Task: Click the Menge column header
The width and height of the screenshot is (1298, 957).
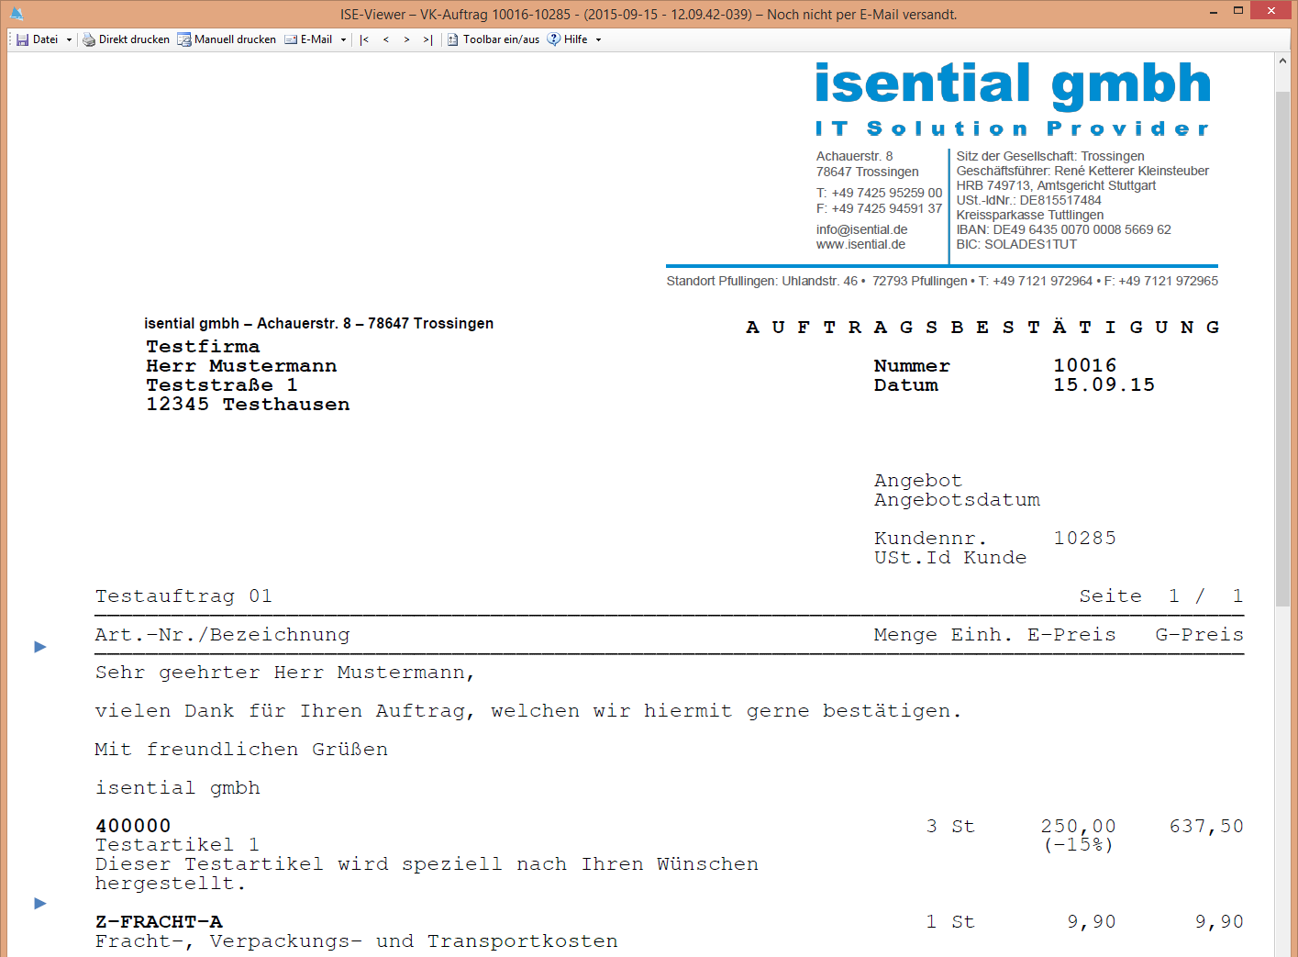Action: pyautogui.click(x=905, y=635)
